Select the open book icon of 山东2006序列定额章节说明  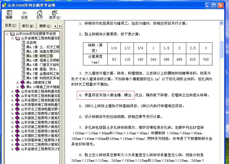12,34
